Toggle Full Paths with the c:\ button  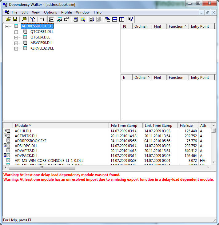point(42,19)
